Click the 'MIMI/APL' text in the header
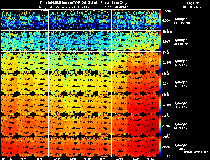 tap(122, 7)
